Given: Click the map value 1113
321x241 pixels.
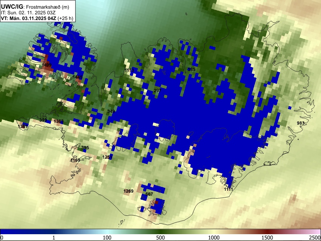Looking at the screenshot, I should point(129,70).
